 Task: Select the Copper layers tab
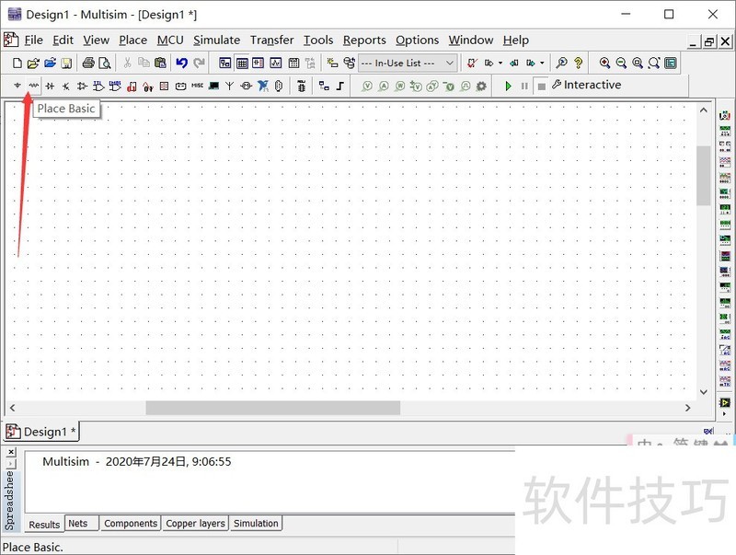195,523
